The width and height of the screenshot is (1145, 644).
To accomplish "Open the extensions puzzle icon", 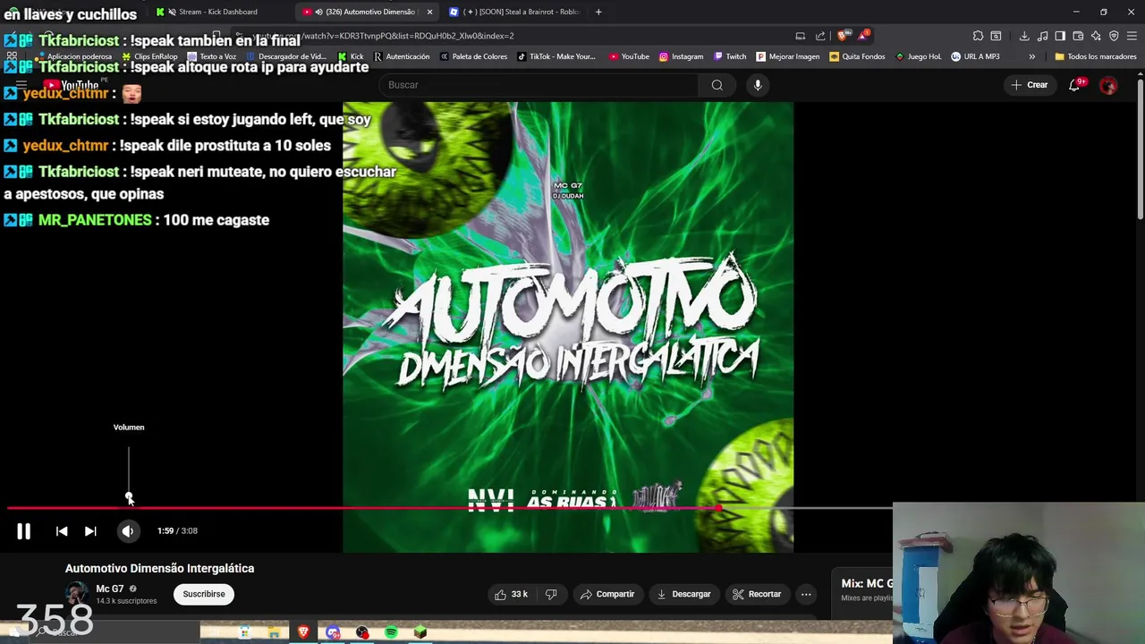I will [978, 36].
